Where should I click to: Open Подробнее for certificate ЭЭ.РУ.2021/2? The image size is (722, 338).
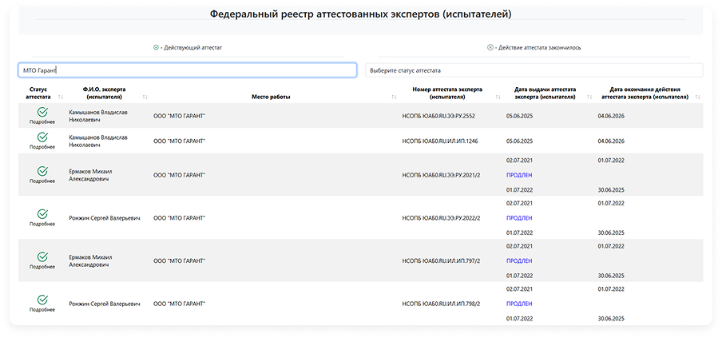tap(42, 181)
